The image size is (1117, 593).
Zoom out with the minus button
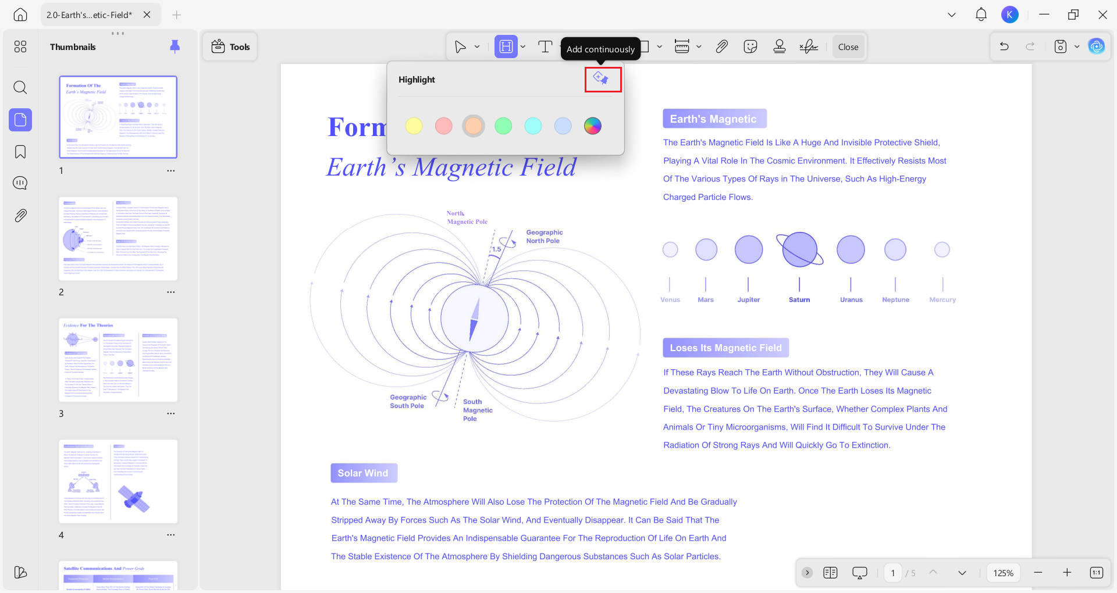tap(1038, 573)
